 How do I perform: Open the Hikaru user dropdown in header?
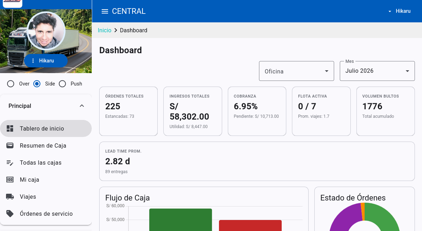(400, 11)
